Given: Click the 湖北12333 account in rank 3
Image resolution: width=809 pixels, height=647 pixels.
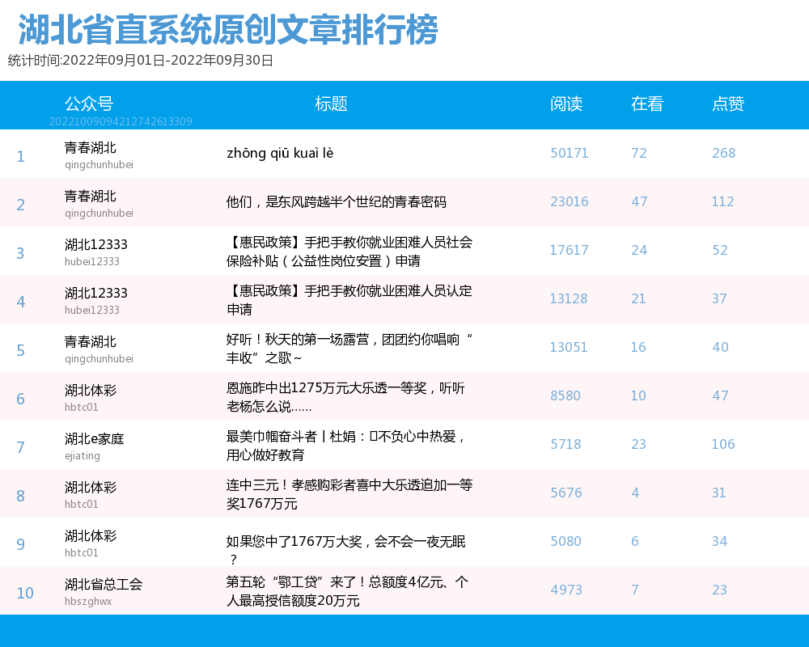Looking at the screenshot, I should point(96,245).
